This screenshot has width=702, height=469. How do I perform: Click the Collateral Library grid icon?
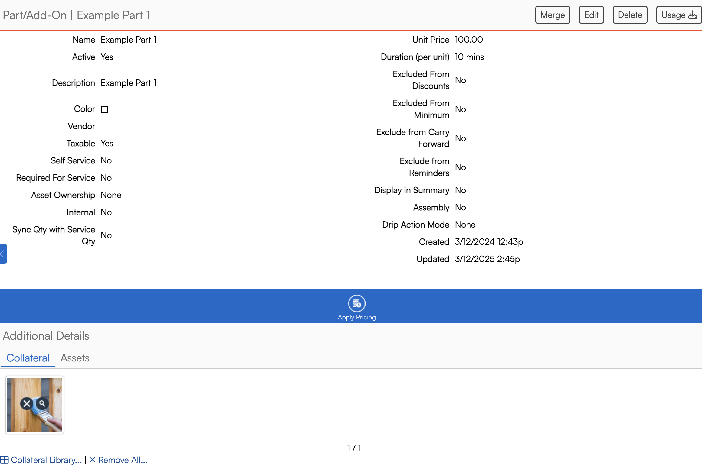(x=4, y=460)
